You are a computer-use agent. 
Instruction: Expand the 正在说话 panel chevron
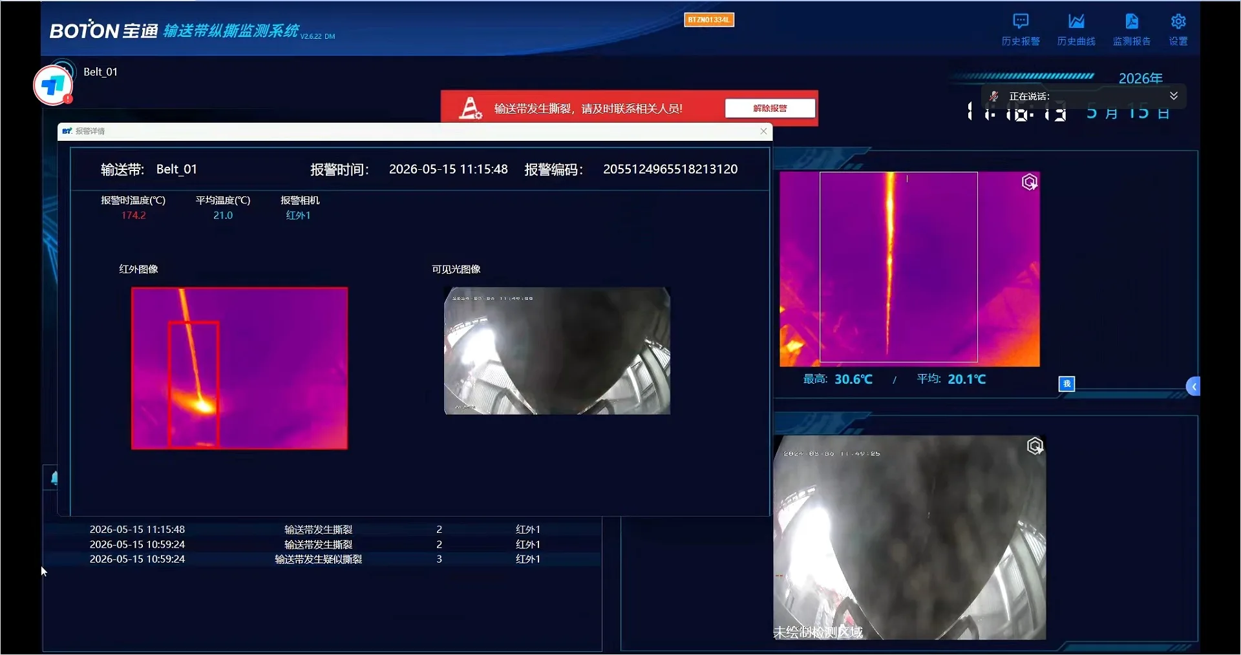1174,96
